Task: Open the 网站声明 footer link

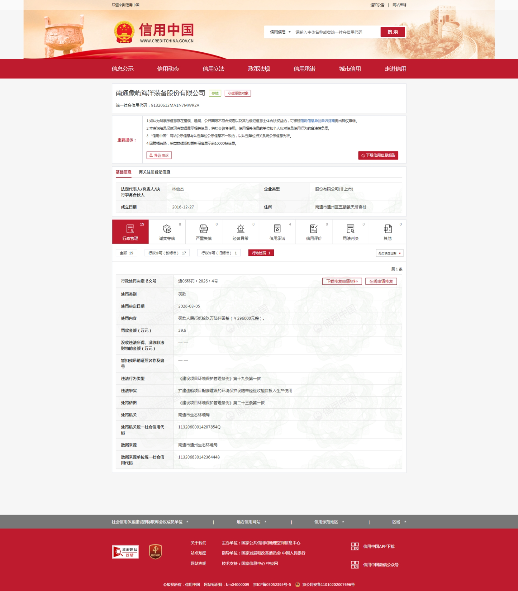Action: click(199, 564)
